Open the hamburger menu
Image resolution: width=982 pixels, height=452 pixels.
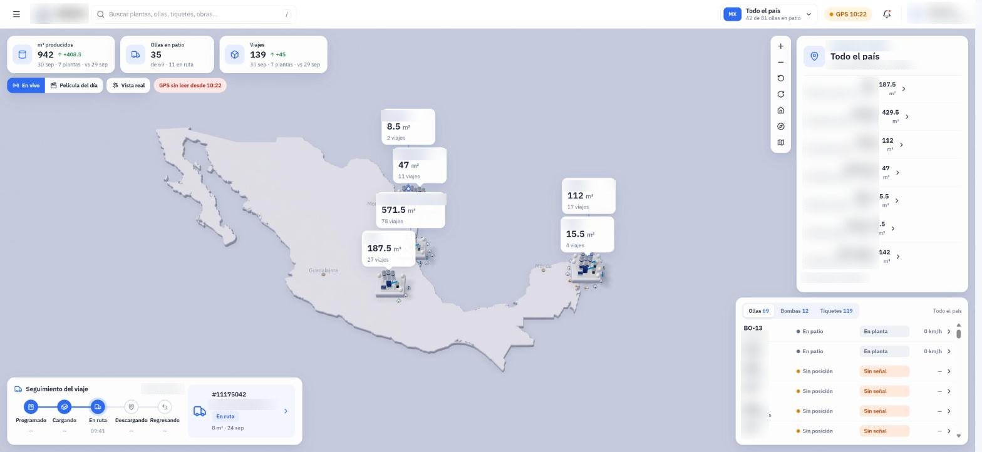click(16, 14)
